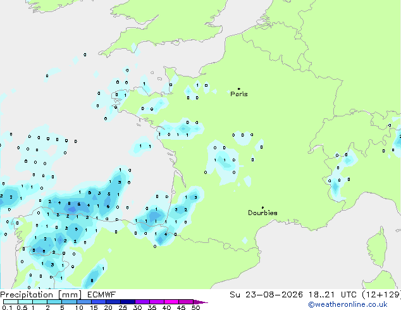The height and width of the screenshot is (310, 401).
Task: Click the Precipitation [mm] title text
Action: click(41, 295)
